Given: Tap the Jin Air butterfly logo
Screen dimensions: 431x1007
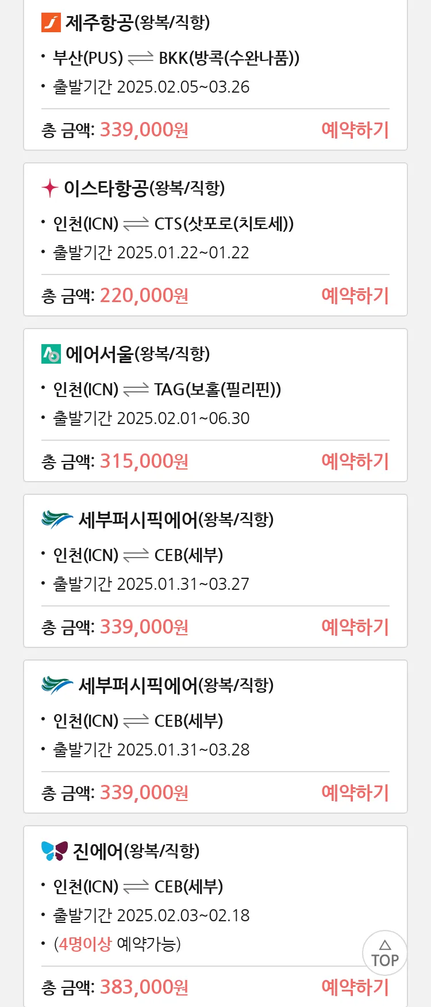Looking at the screenshot, I should coord(55,851).
